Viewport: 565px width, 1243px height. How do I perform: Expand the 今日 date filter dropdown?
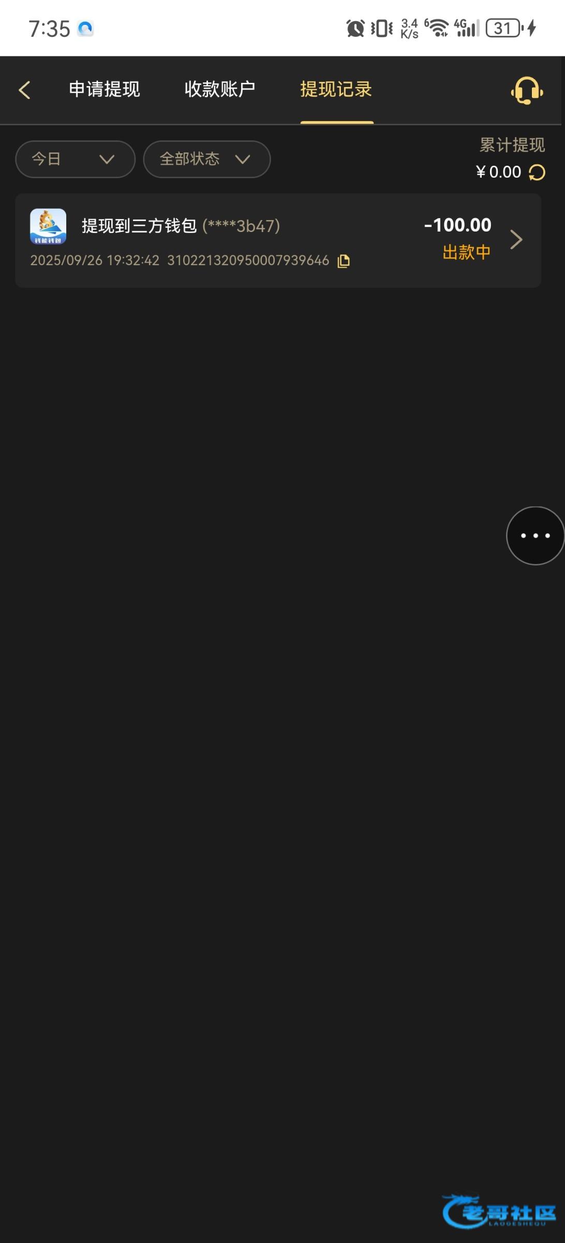click(76, 159)
